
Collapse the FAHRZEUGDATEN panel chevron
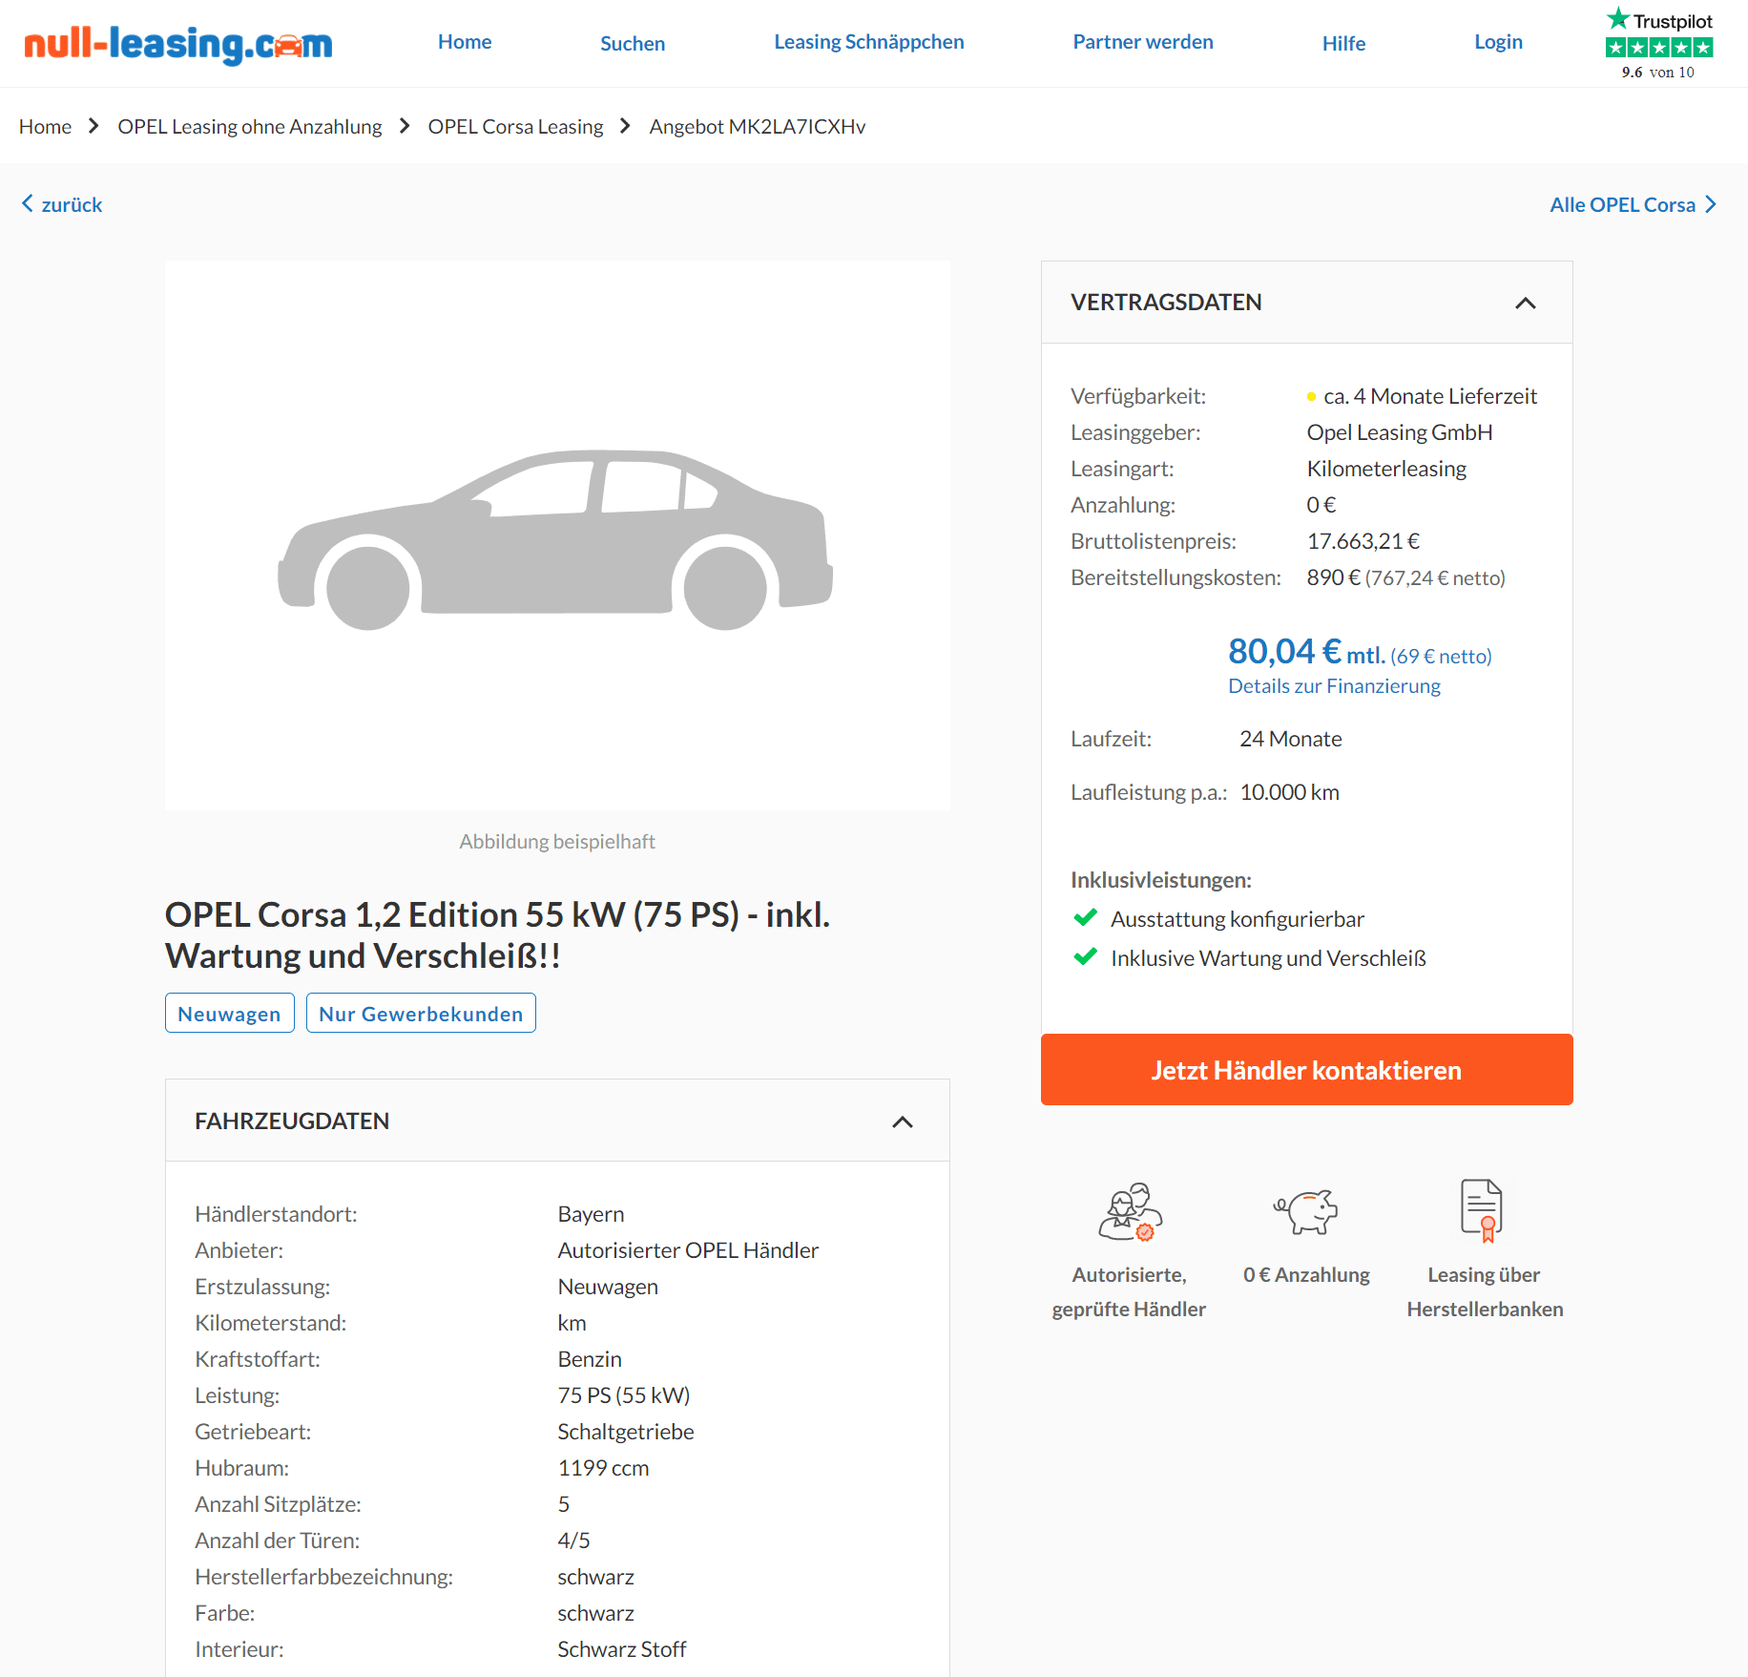tap(903, 1121)
